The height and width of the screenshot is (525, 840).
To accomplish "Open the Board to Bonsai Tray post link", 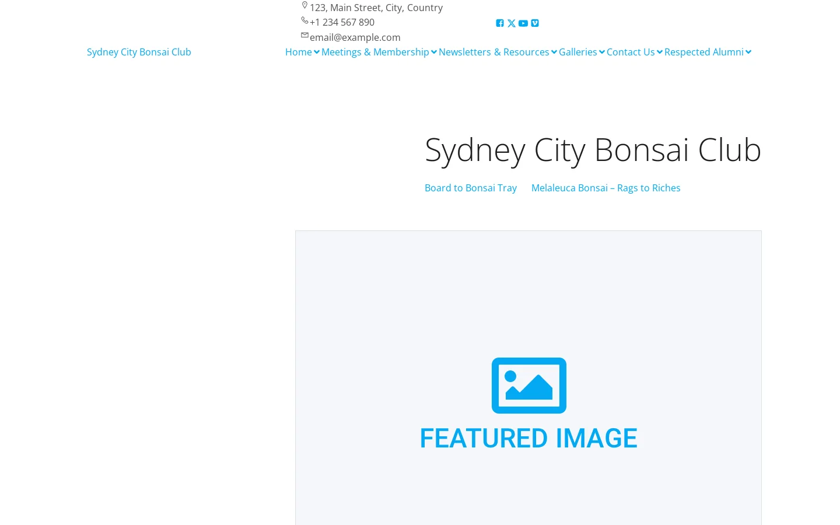I will [471, 188].
